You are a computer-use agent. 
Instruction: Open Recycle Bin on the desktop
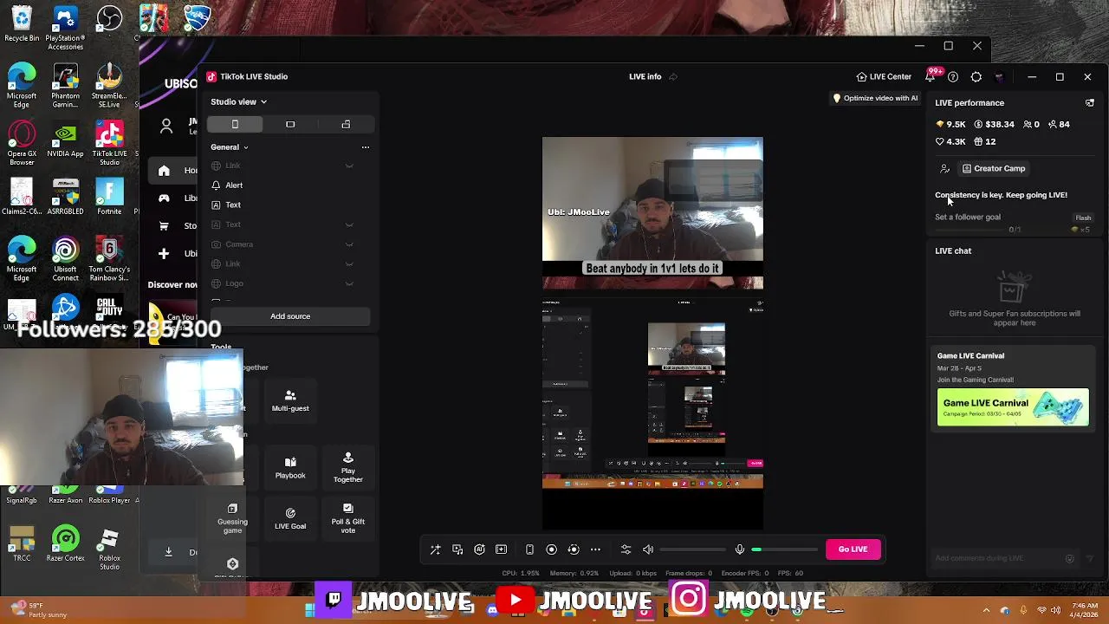coord(22,24)
